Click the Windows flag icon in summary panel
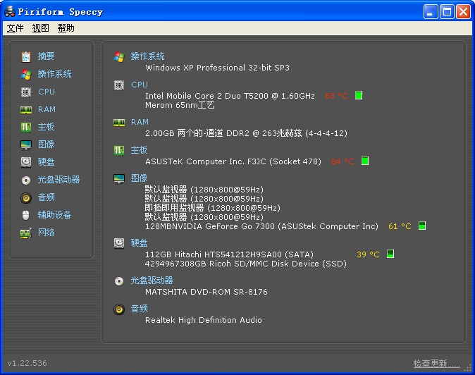 click(x=119, y=57)
